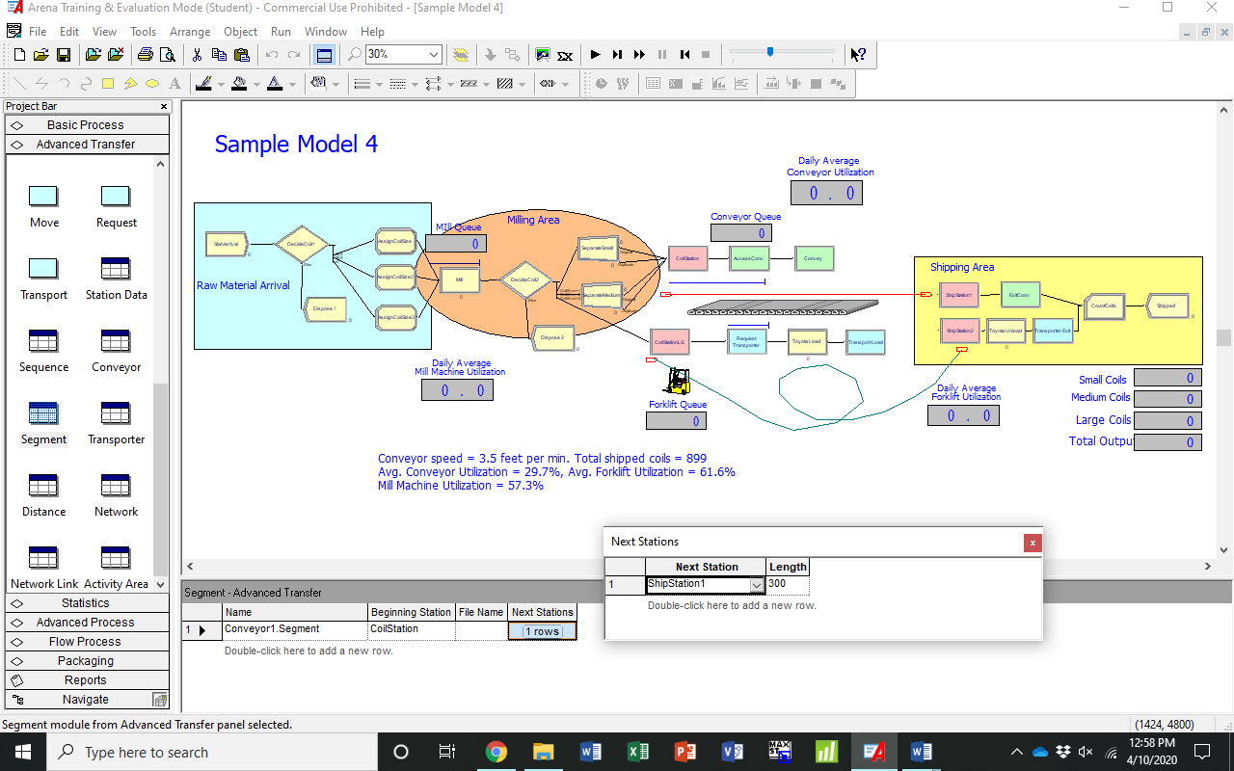Adjust the animation speed slider
Viewport: 1234px width, 771px height.
click(x=769, y=53)
